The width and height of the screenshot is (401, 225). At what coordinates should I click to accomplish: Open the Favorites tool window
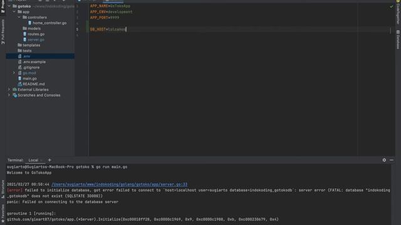click(x=3, y=214)
